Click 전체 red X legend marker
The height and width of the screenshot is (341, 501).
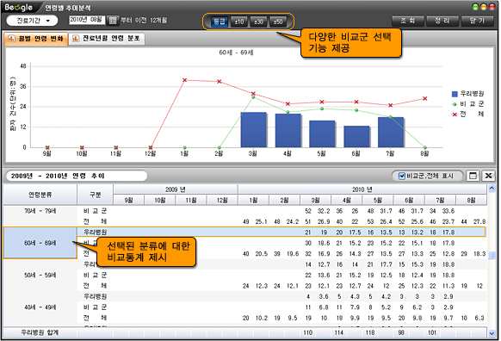[454, 115]
